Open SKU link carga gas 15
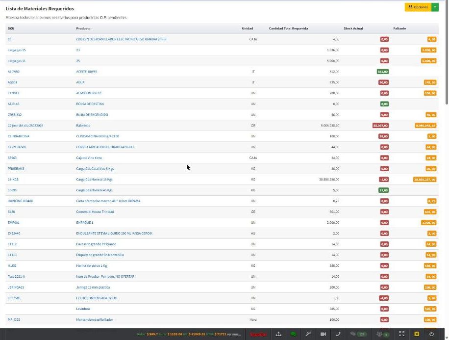The height and width of the screenshot is (340, 449). point(17,50)
